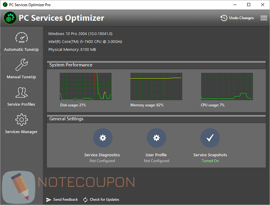Click the Service Snapshots label
The height and width of the screenshot is (205, 270).
tap(210, 155)
